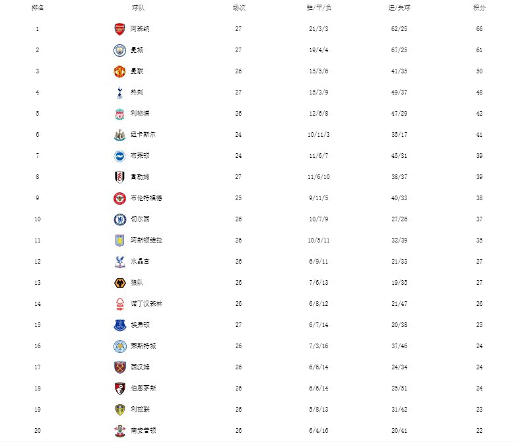Open the 阿斯顿维拉 team name link
Viewport: 518px width, 442px height.
coord(146,240)
